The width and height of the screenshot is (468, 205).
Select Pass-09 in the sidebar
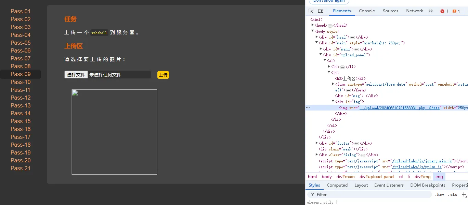[x=21, y=74]
